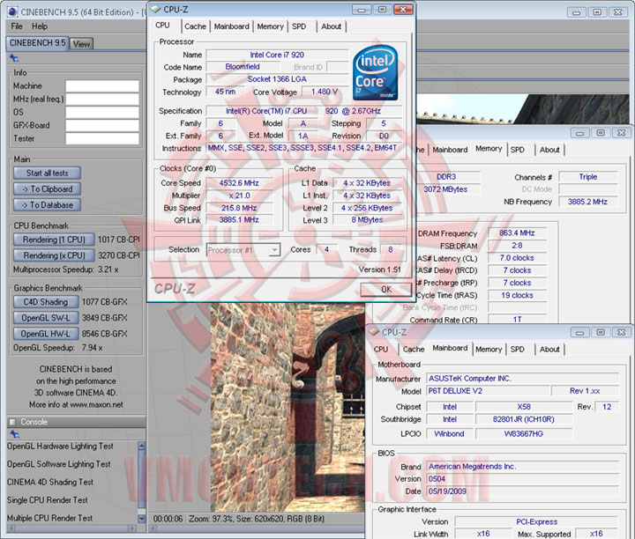Click the console horizontal scrollbar

coord(71,528)
